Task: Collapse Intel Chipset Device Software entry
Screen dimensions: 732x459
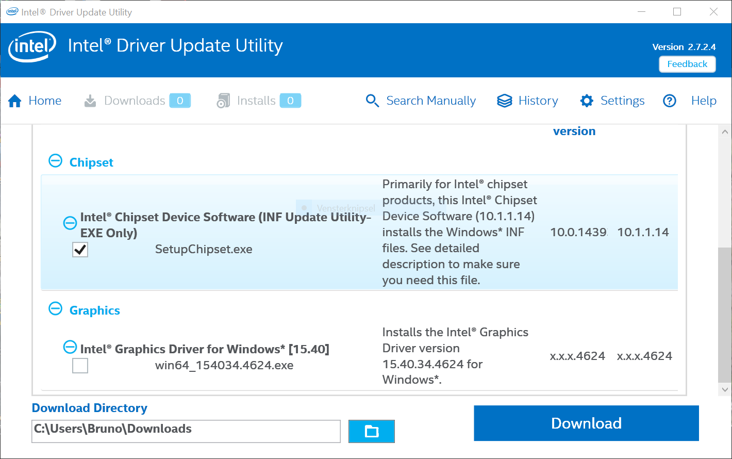Action: (x=70, y=223)
